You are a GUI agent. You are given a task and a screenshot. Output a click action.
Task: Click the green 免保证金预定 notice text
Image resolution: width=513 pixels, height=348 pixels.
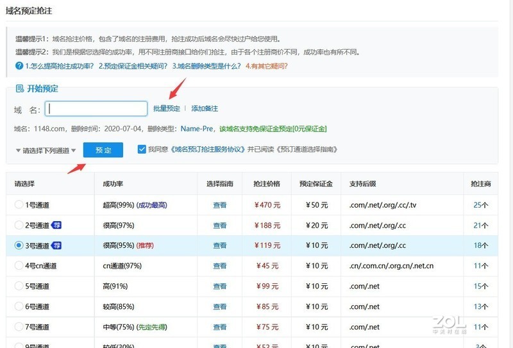click(273, 129)
